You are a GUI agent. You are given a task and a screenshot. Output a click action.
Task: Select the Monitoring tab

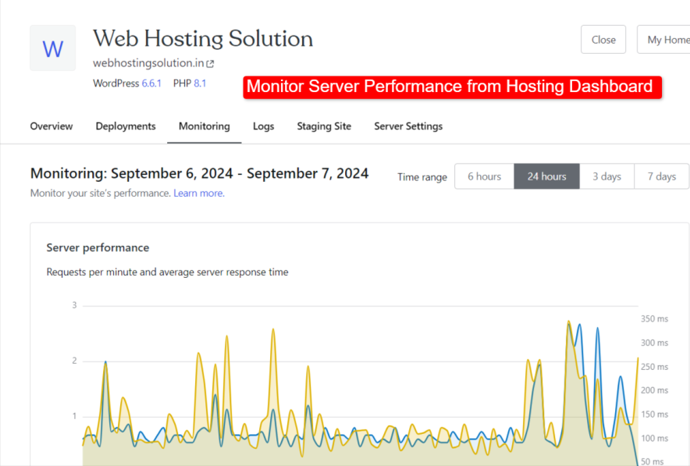coord(204,126)
